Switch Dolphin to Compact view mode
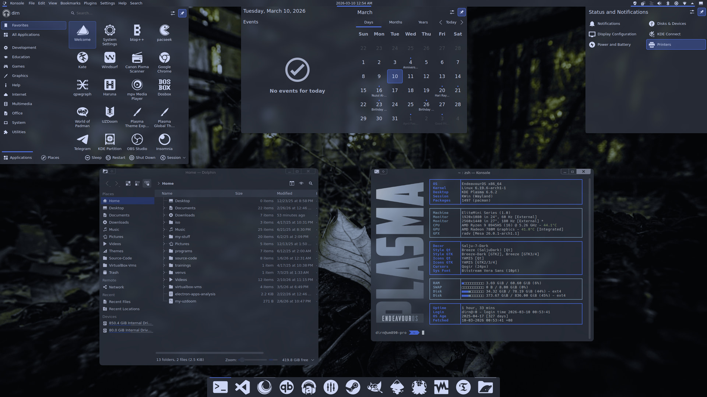 coord(137,183)
